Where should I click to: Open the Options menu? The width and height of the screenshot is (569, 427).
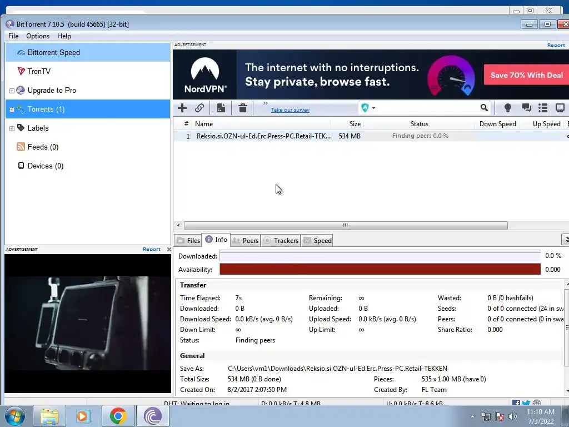click(x=38, y=36)
